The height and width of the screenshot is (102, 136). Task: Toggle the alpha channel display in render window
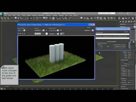point(42,34)
